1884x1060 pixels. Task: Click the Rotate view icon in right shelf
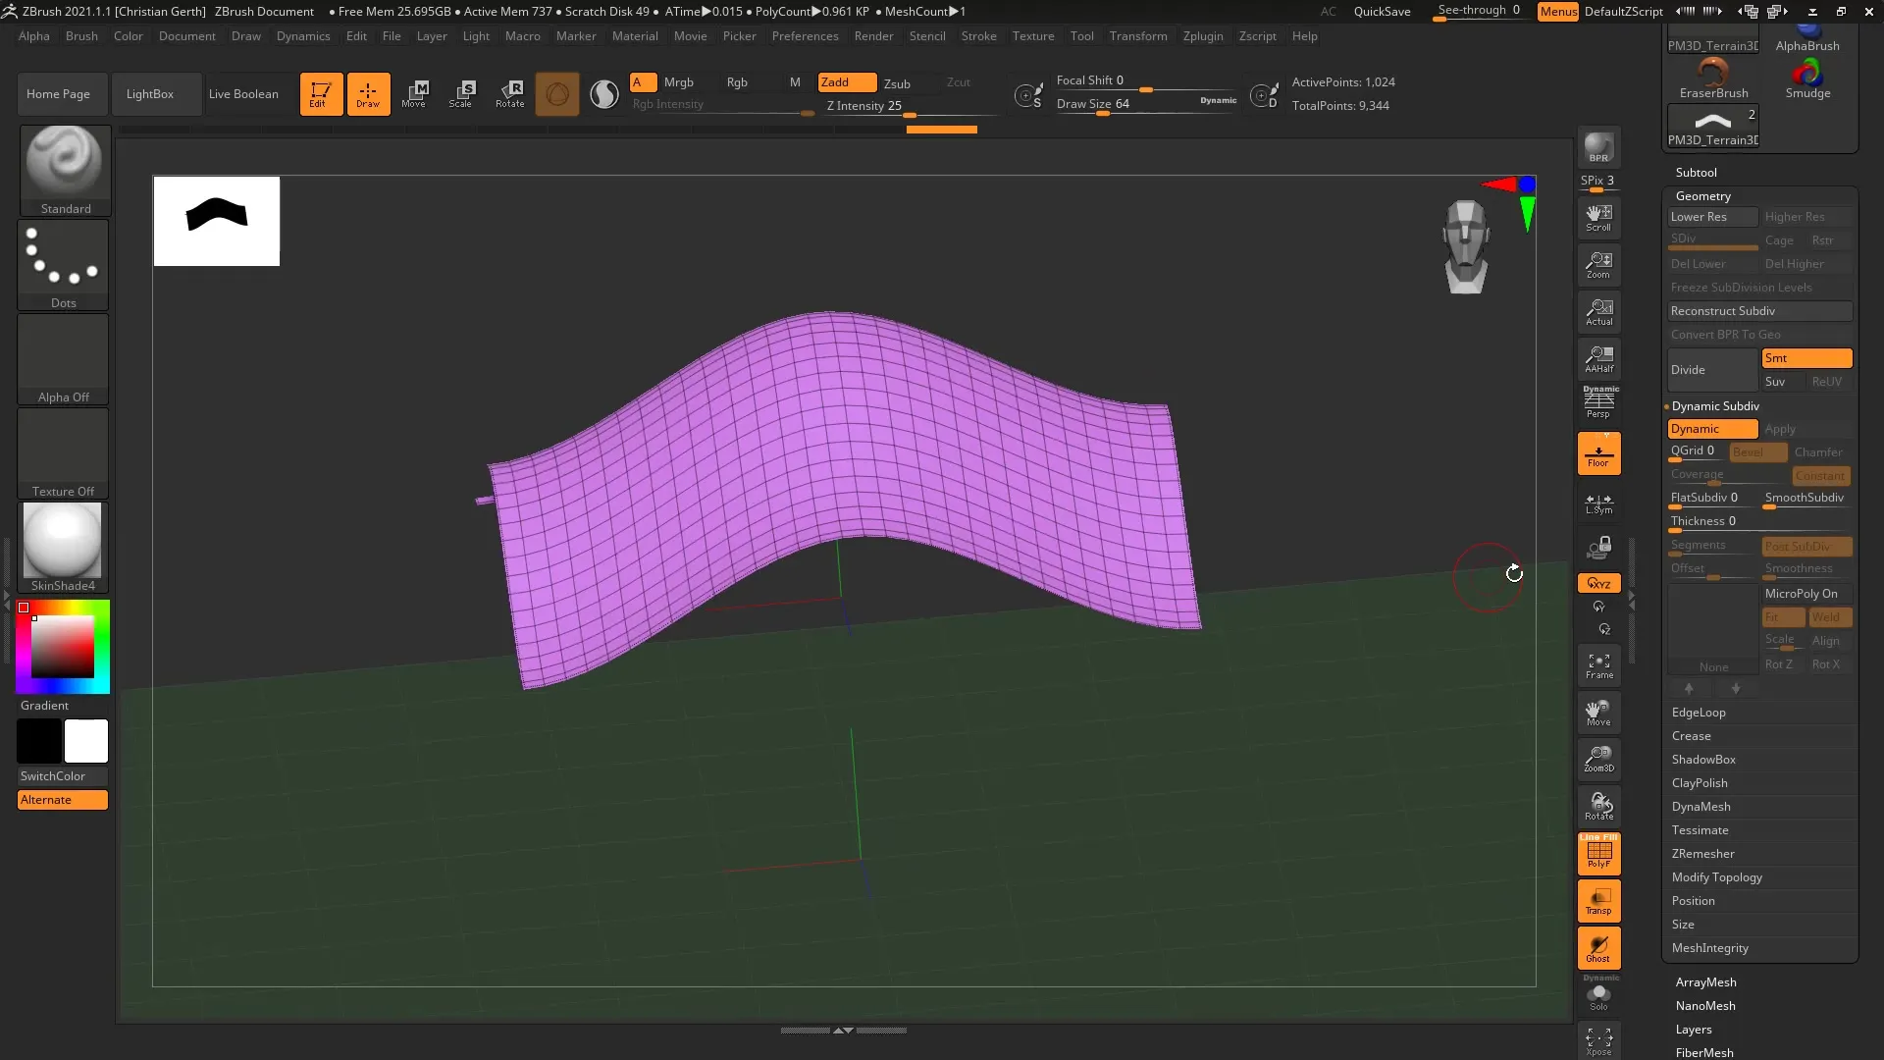point(1598,806)
